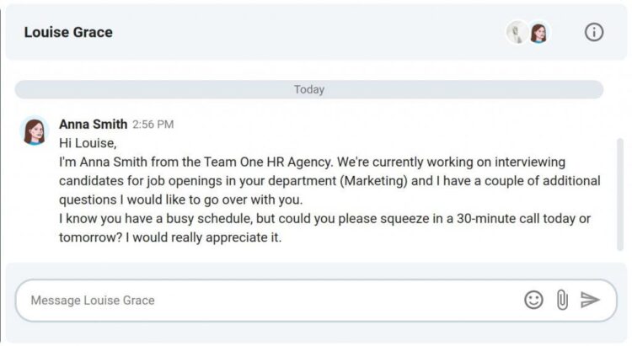632x346 pixels.
Task: Click the Today date divider
Action: click(309, 89)
